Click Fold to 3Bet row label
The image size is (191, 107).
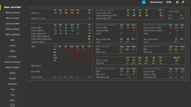click(36, 27)
